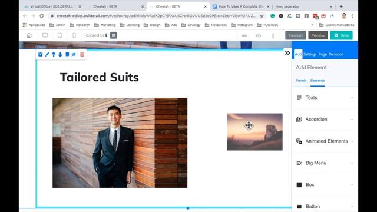This screenshot has width=377, height=212.
Task: Open the Panels sub-tab
Action: (x=301, y=81)
